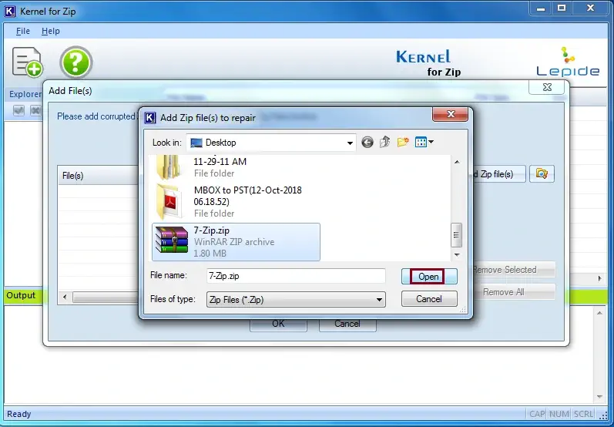Expand the Look in Desktop dropdown
Viewport: 614px width, 427px height.
pyautogui.click(x=350, y=143)
